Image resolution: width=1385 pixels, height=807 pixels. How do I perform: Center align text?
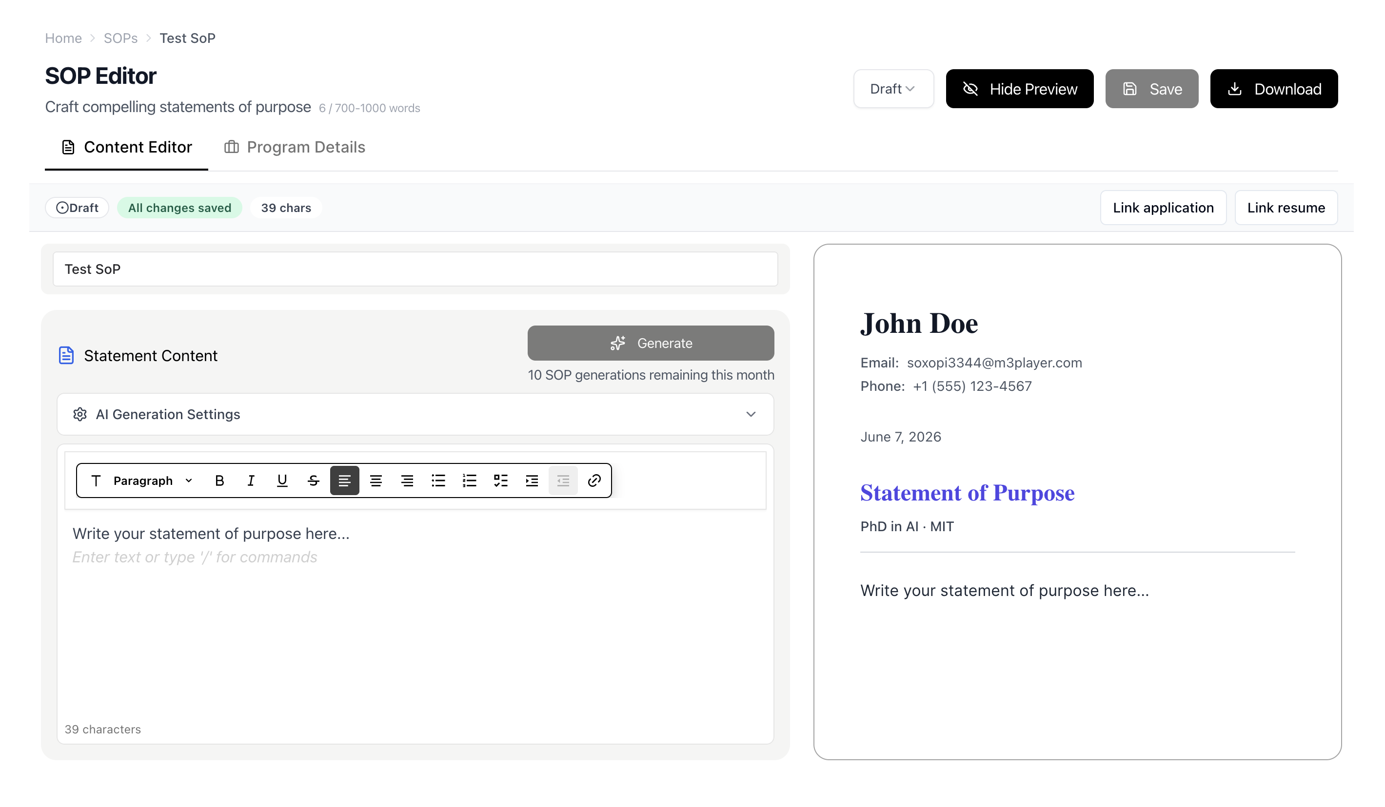(x=376, y=480)
